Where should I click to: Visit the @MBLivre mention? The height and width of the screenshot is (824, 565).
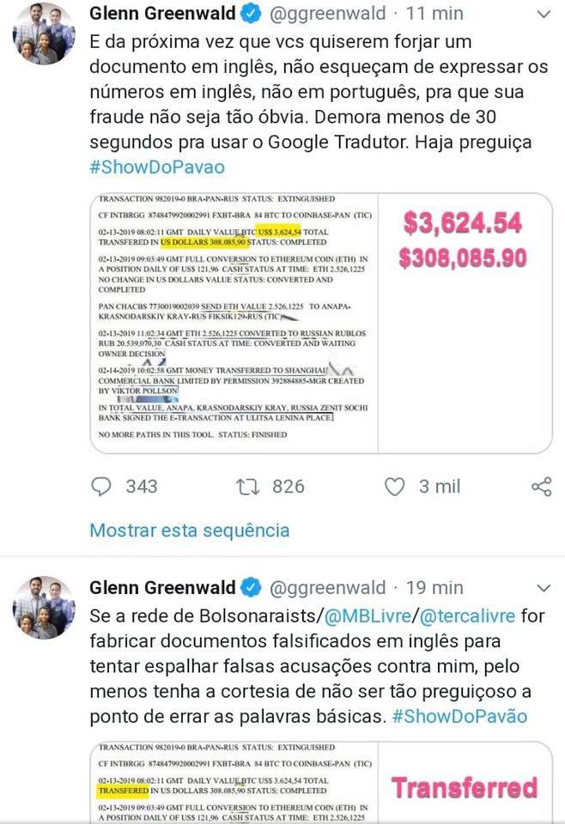pyautogui.click(x=368, y=615)
